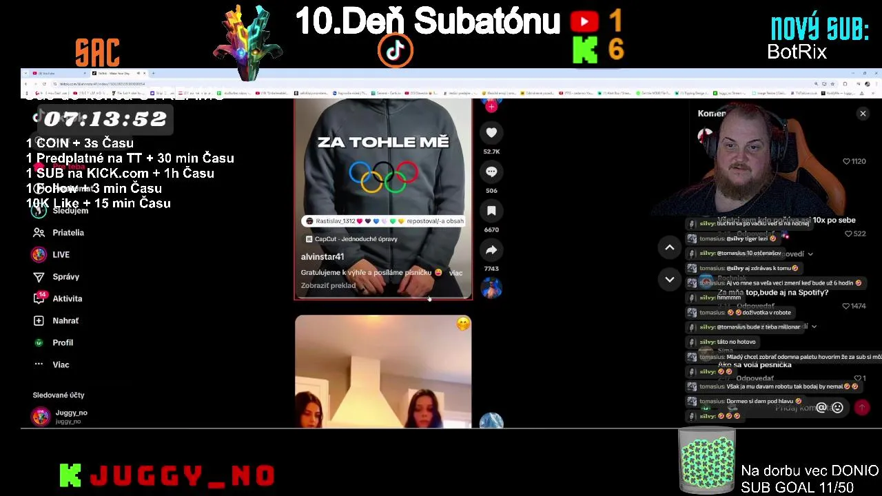Click the Priatelia people icon
Screen dimensions: 882x496
(39, 233)
